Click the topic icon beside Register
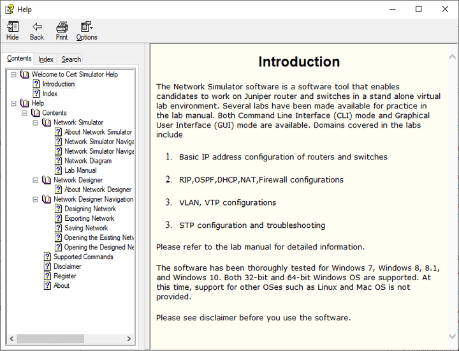Image resolution: width=459 pixels, height=351 pixels. click(x=47, y=276)
